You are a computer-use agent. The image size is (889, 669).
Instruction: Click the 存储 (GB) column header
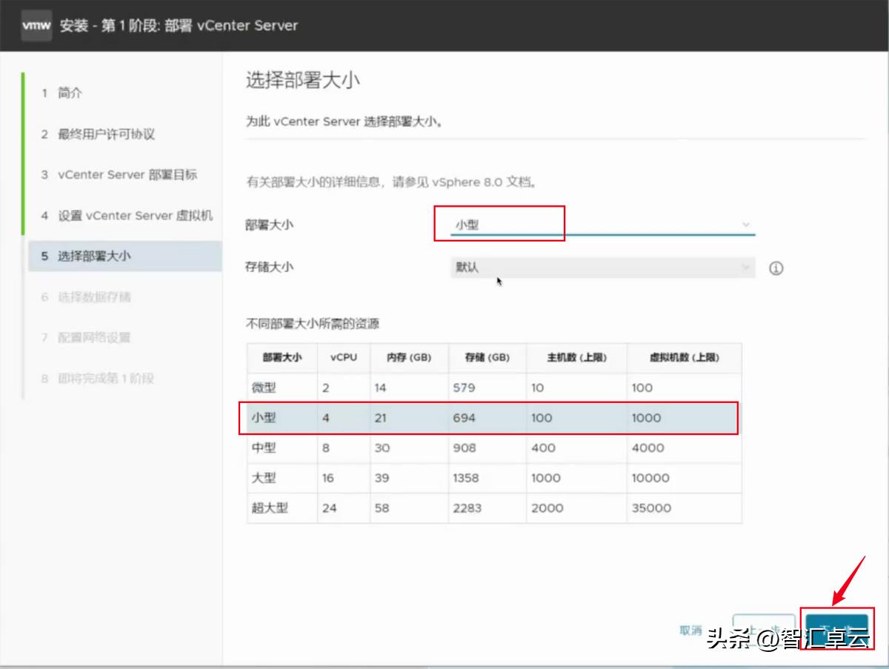coord(487,357)
